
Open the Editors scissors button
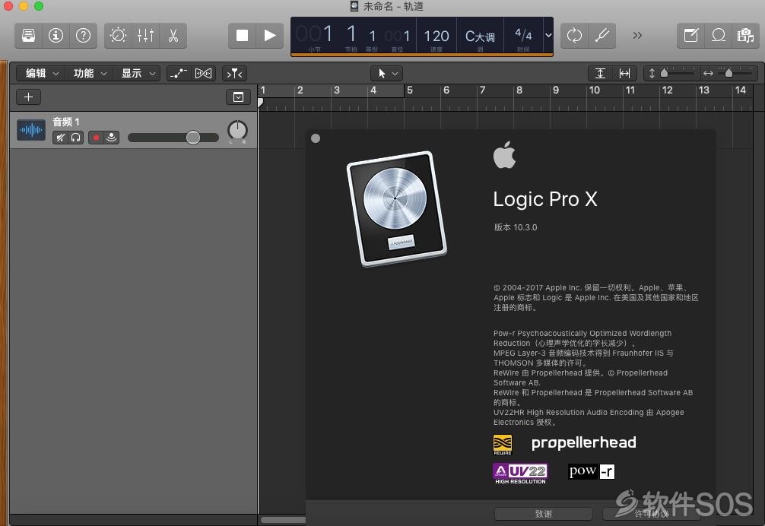173,36
